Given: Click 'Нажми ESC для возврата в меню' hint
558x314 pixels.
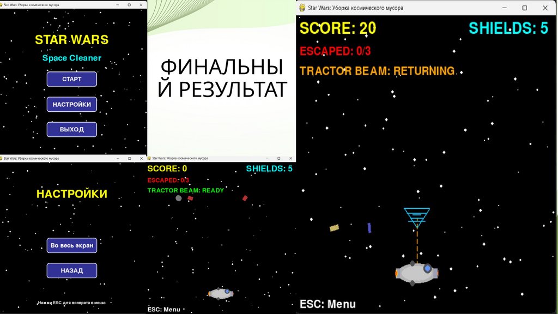Looking at the screenshot, I should [x=71, y=303].
